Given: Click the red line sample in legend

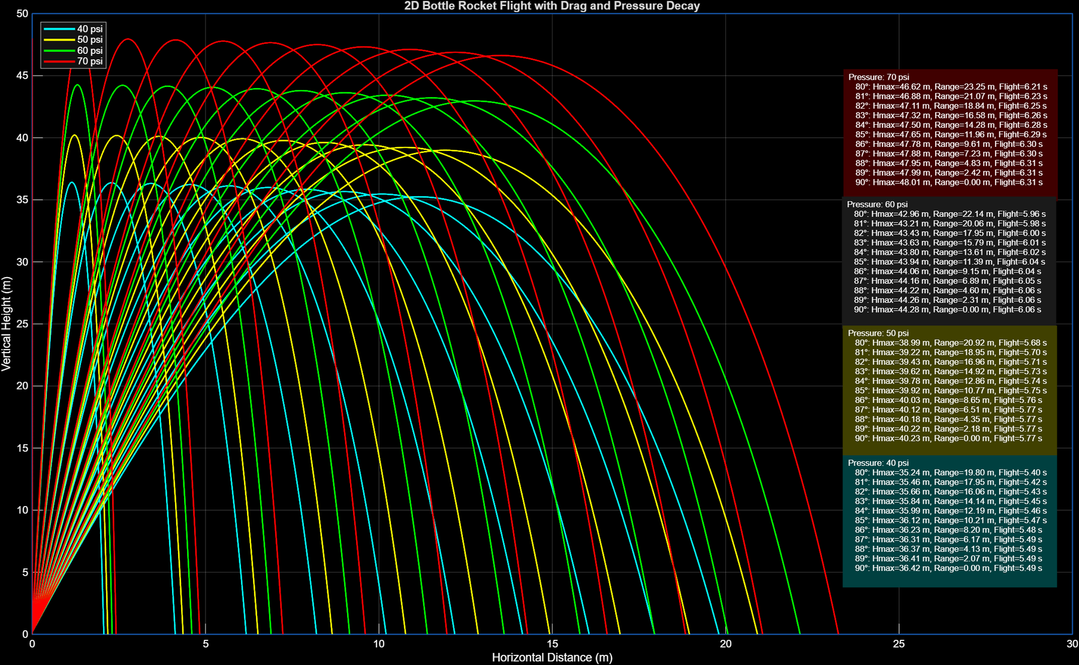Looking at the screenshot, I should pyautogui.click(x=59, y=61).
